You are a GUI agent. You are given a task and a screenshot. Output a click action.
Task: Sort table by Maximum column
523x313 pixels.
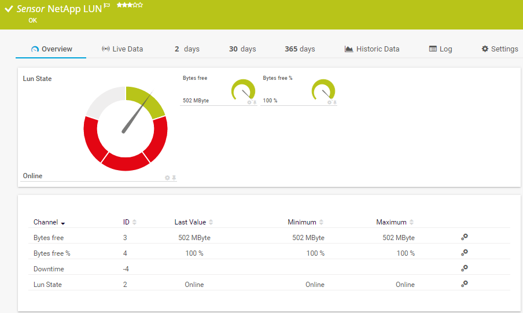[x=411, y=222]
